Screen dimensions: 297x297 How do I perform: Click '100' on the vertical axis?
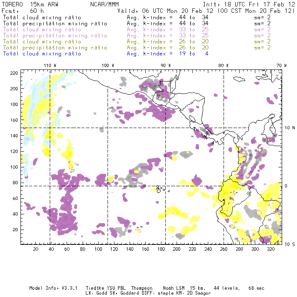click(x=14, y=167)
